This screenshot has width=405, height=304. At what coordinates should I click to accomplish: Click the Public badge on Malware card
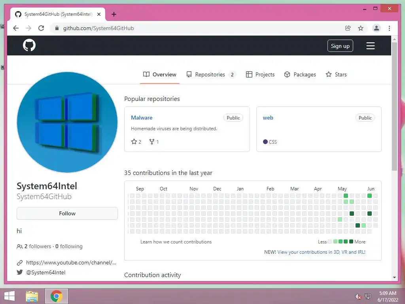(x=233, y=118)
